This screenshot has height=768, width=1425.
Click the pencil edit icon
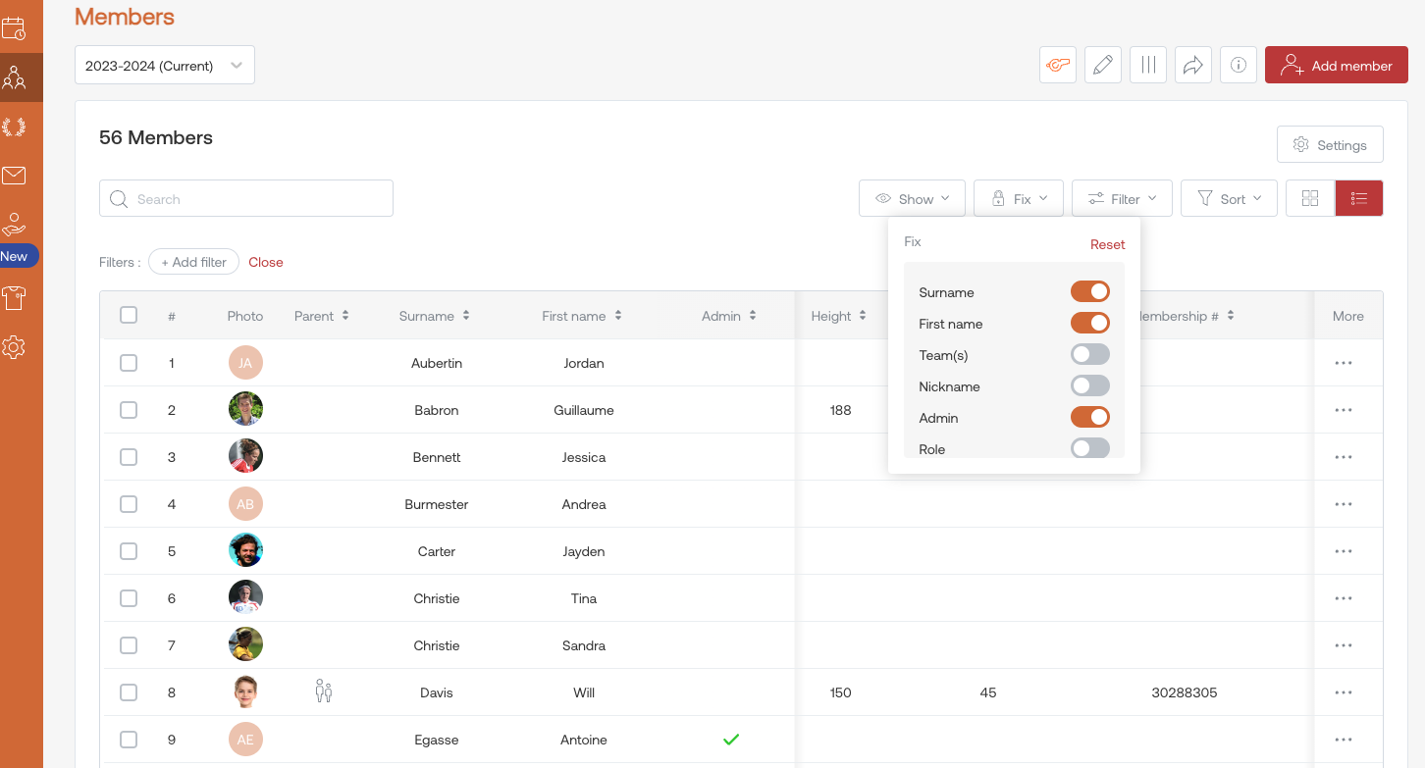(1103, 66)
